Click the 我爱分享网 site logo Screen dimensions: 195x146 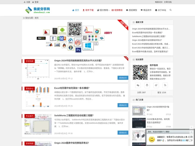pyautogui.click(x=37, y=10)
